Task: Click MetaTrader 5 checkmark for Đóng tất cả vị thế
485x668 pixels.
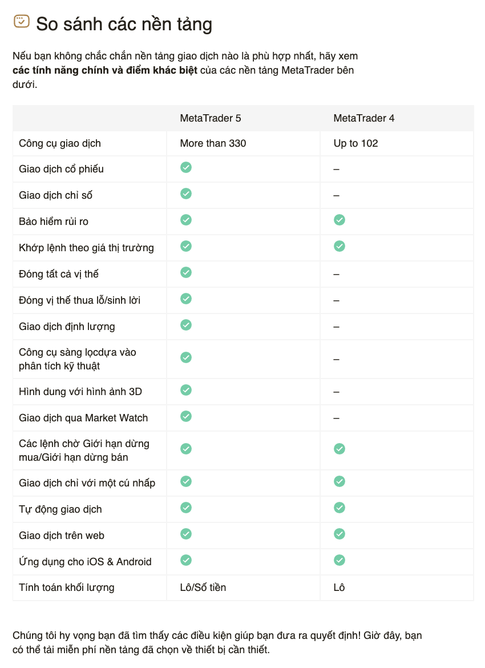Action: click(186, 272)
